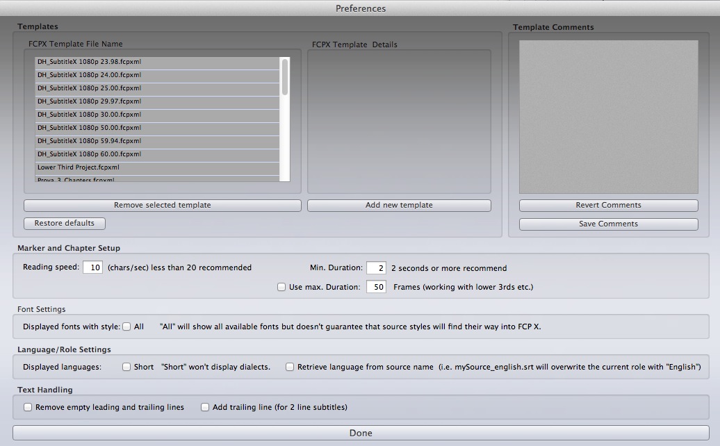Focus the Min. Duration input field

[376, 268]
